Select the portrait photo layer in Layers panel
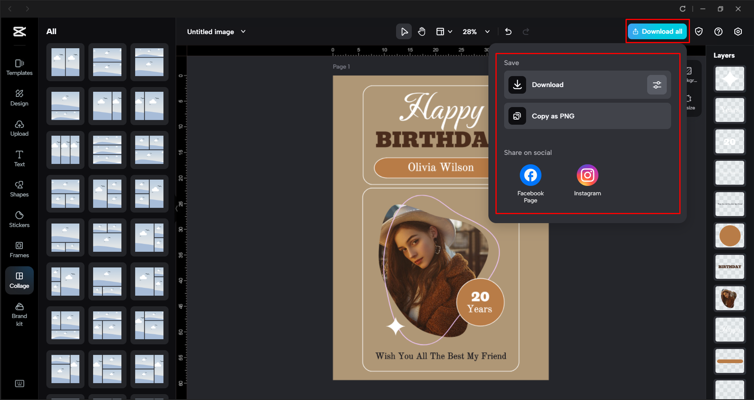This screenshot has height=400, width=754. pos(729,298)
